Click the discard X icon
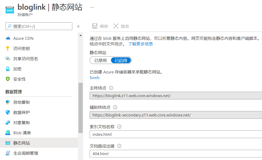Image resolution: width=262 pixels, height=160 pixels. tap(116, 26)
